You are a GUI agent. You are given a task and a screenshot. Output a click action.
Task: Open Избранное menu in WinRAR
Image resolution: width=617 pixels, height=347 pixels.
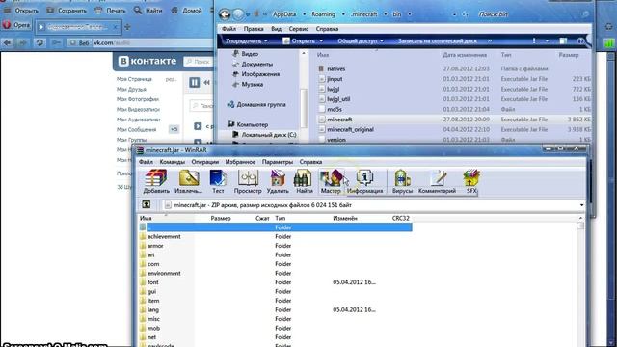click(x=240, y=162)
